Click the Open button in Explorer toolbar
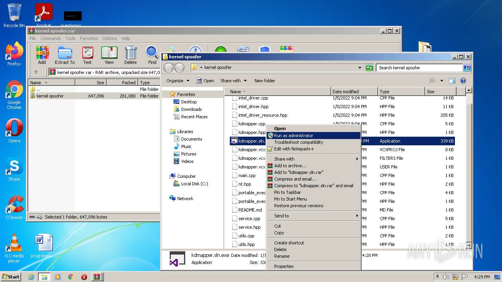 click(205, 81)
